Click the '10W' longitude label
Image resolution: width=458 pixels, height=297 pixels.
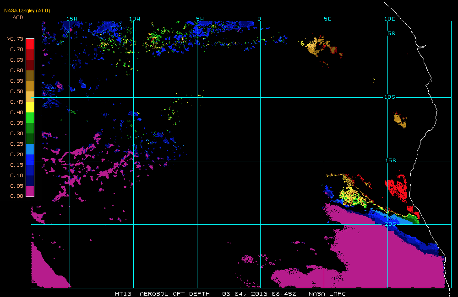coord(135,19)
